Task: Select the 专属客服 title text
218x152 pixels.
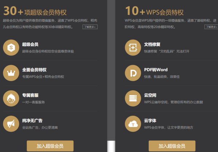Action: pos(30,95)
